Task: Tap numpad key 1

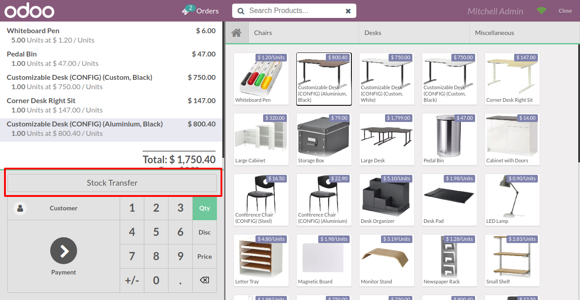Action: 132,208
